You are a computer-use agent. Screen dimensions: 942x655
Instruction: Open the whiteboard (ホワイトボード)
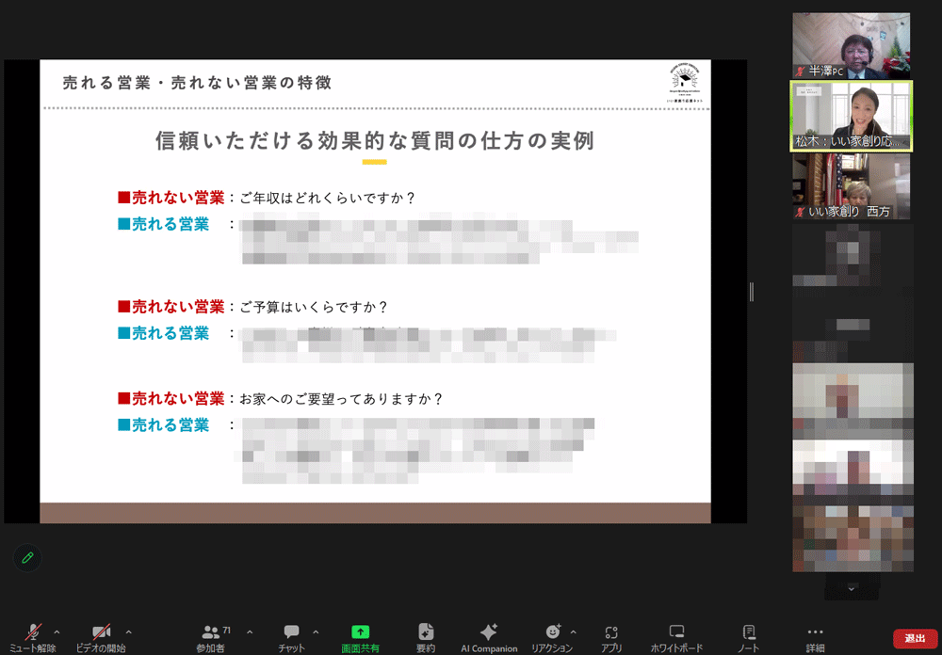676,635
